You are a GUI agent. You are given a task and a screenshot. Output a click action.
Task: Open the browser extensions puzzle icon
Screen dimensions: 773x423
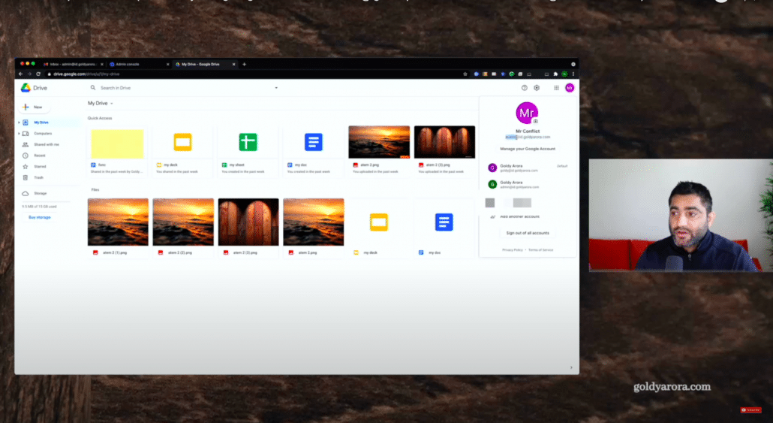555,74
